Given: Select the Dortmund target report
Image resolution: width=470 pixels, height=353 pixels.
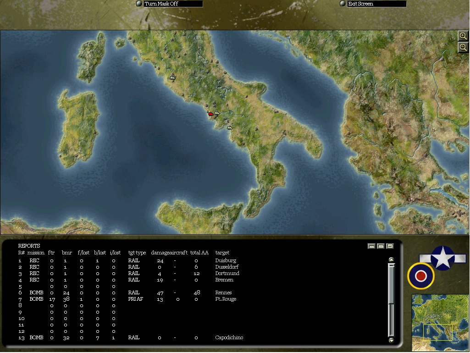Looking at the screenshot, I should [227, 274].
